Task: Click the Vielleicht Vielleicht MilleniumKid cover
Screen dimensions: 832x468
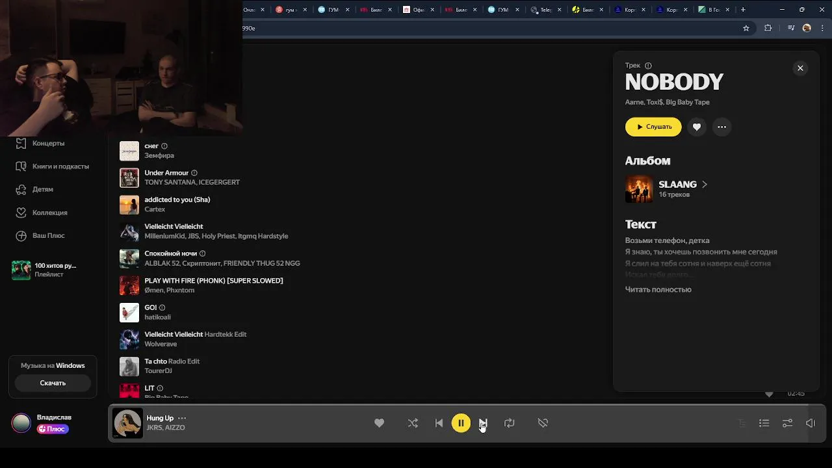Action: click(129, 231)
